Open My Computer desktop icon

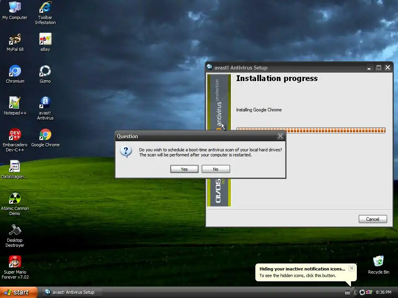click(15, 10)
